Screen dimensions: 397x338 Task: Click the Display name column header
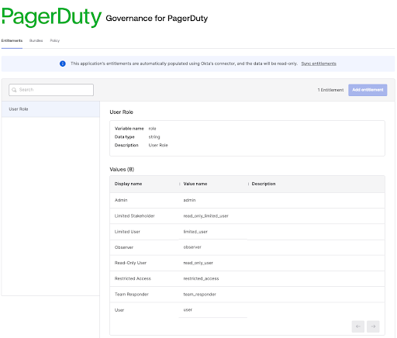[128, 184]
